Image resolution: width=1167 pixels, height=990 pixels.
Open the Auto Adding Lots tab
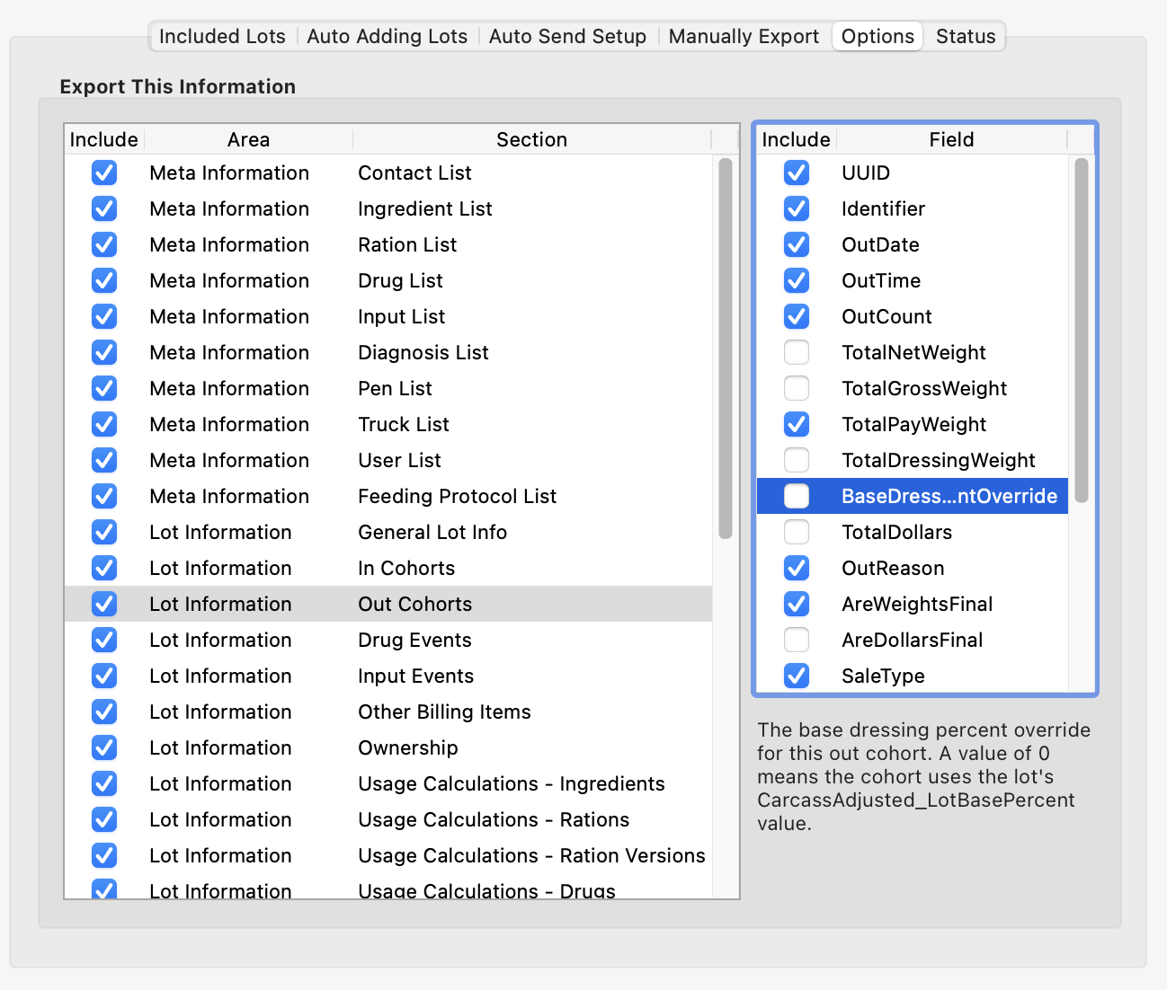[x=388, y=37]
